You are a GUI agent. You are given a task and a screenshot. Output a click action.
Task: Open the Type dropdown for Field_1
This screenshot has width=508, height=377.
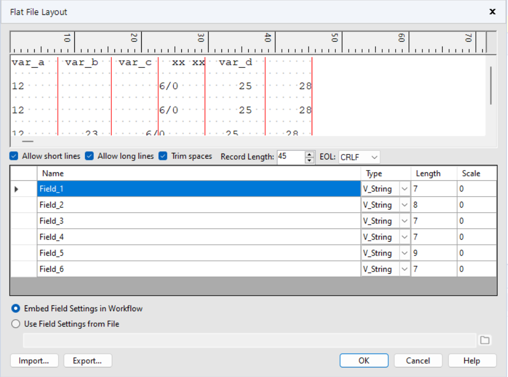tap(404, 189)
